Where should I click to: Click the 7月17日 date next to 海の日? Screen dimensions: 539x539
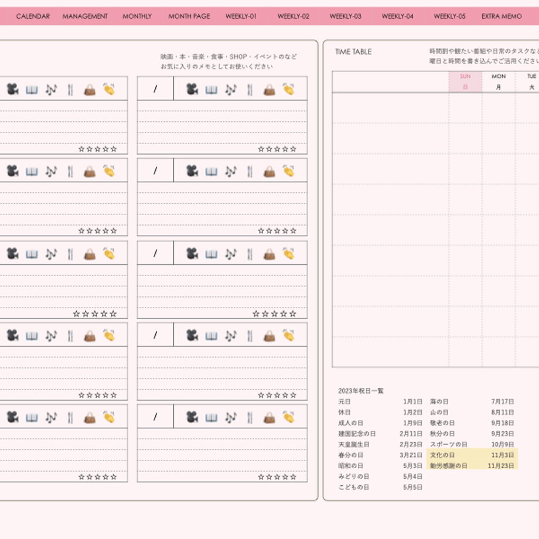[503, 401]
